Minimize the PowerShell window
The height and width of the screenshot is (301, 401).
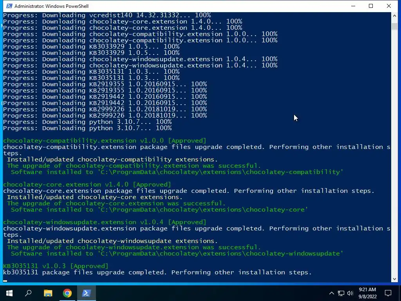353,6
